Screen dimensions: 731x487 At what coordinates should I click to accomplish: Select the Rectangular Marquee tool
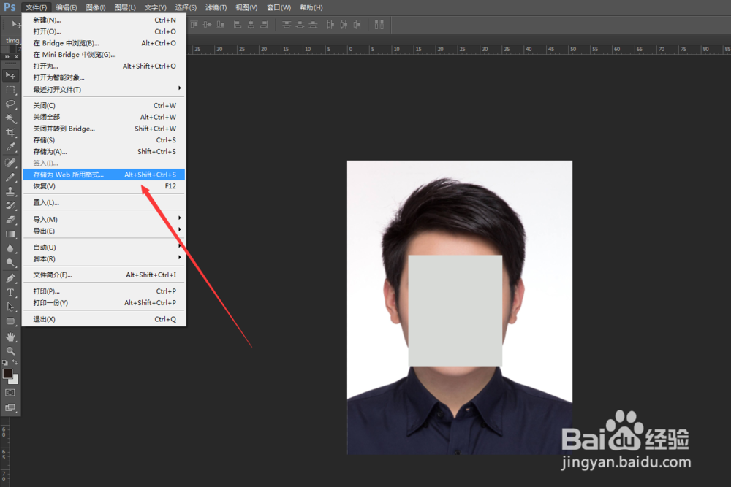(10, 90)
